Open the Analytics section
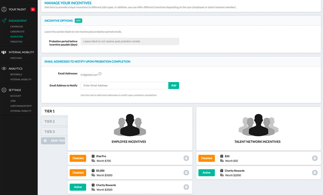 (x=16, y=68)
